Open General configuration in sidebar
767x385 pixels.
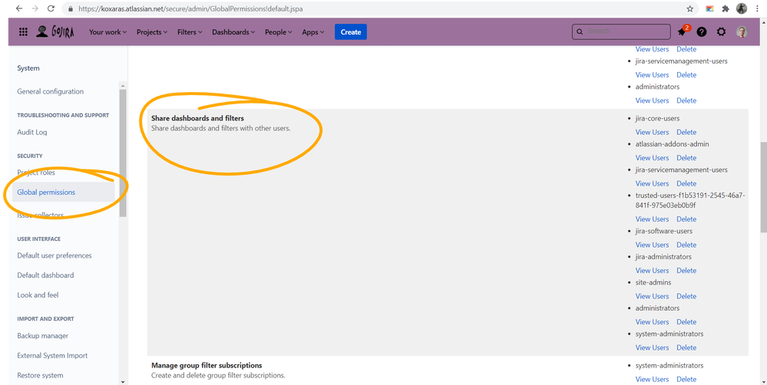[x=51, y=91]
